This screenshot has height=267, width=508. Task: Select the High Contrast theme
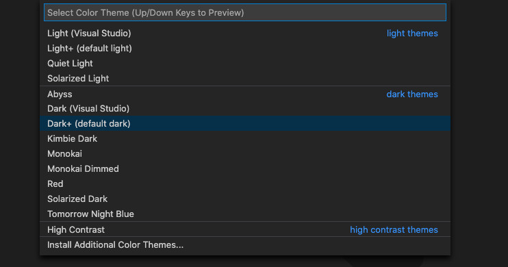pos(245,229)
